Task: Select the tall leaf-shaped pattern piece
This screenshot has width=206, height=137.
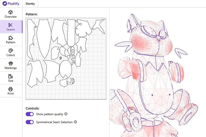Action: 44,39
